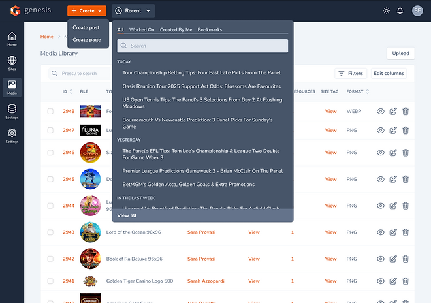The height and width of the screenshot is (303, 431).
Task: Switch to the All tab
Action: (x=120, y=29)
